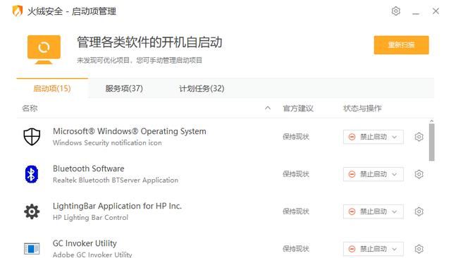Click 保持现状 in LightingBar row
Image resolution: width=451 pixels, height=258 pixels.
296,211
